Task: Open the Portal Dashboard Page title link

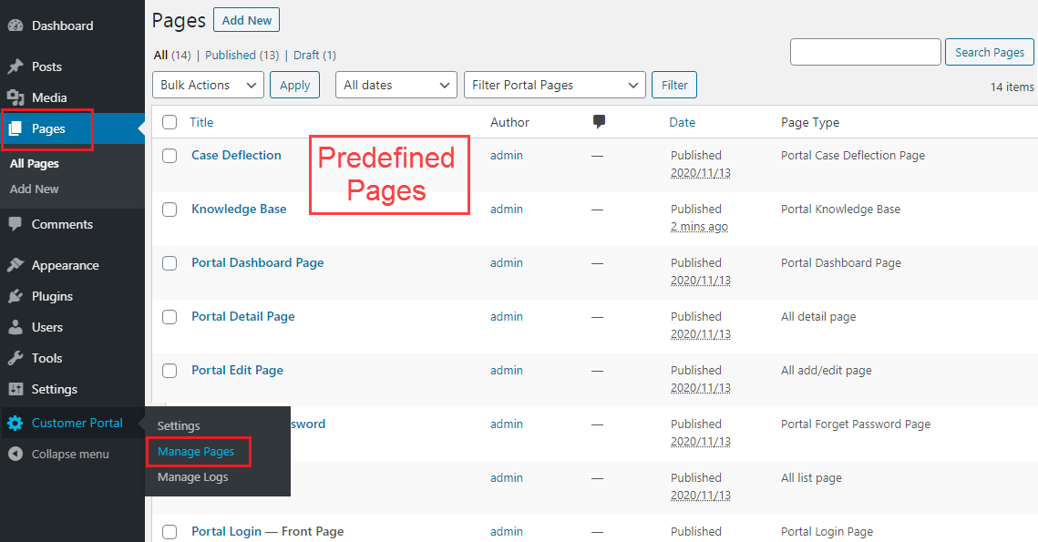Action: pyautogui.click(x=257, y=262)
